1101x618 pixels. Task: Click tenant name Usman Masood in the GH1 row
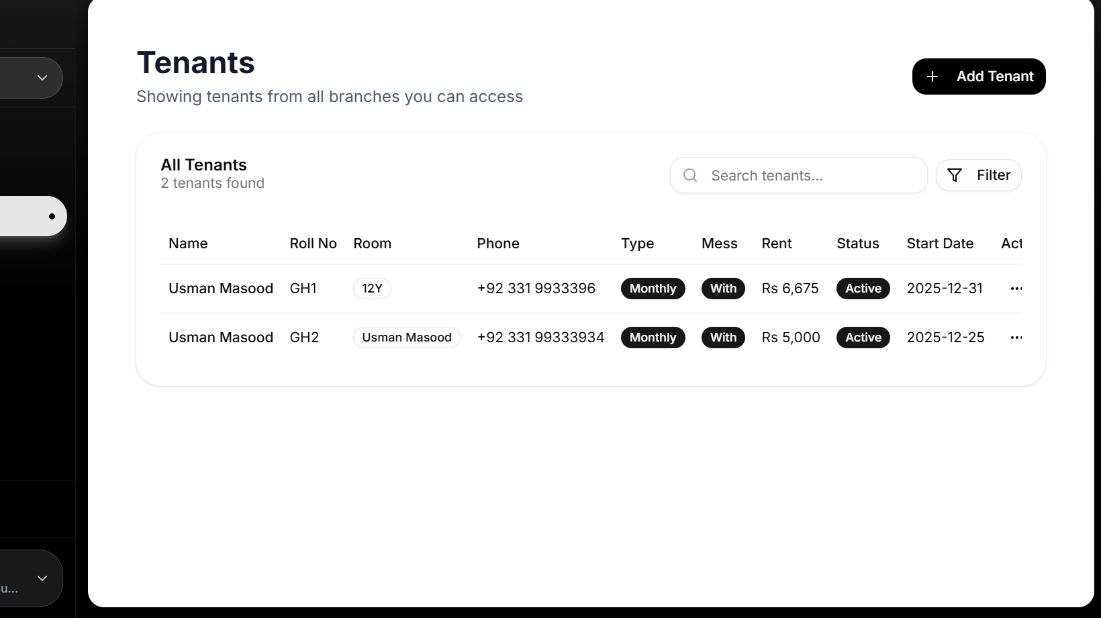point(221,289)
